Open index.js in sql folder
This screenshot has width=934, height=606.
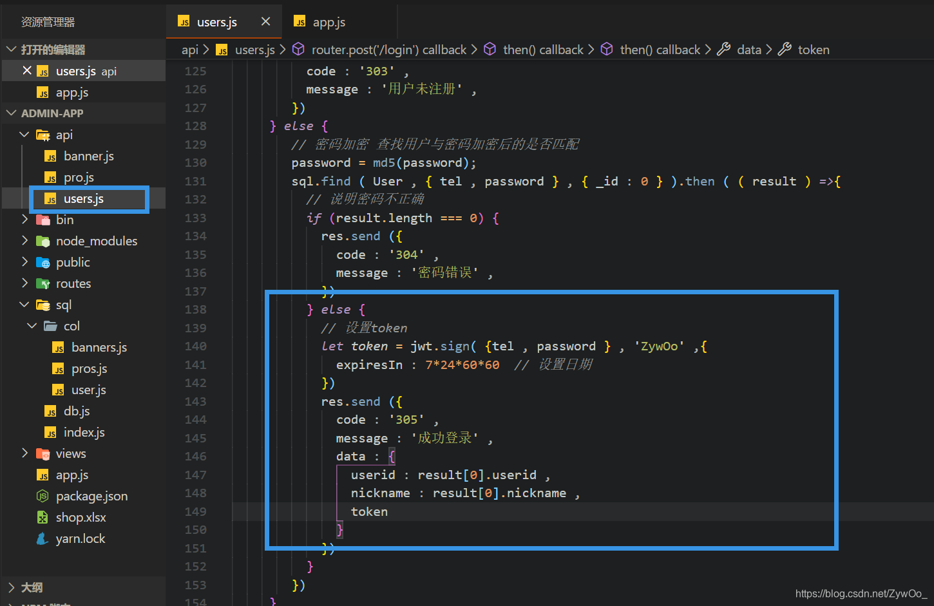(84, 432)
